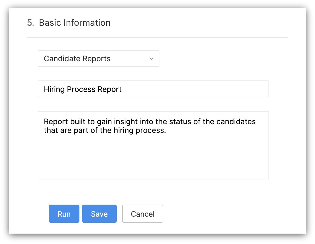The image size is (315, 244).
Task: Click the step number 5 label
Action: pyautogui.click(x=30, y=23)
